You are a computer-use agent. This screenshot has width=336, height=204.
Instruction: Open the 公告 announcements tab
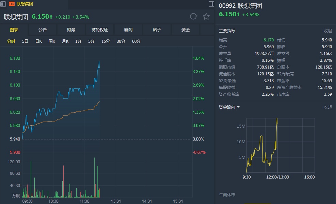(x=43, y=30)
